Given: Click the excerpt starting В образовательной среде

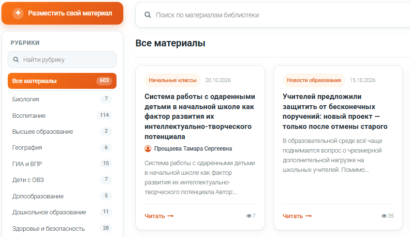Looking at the screenshot, I should click(332, 155).
